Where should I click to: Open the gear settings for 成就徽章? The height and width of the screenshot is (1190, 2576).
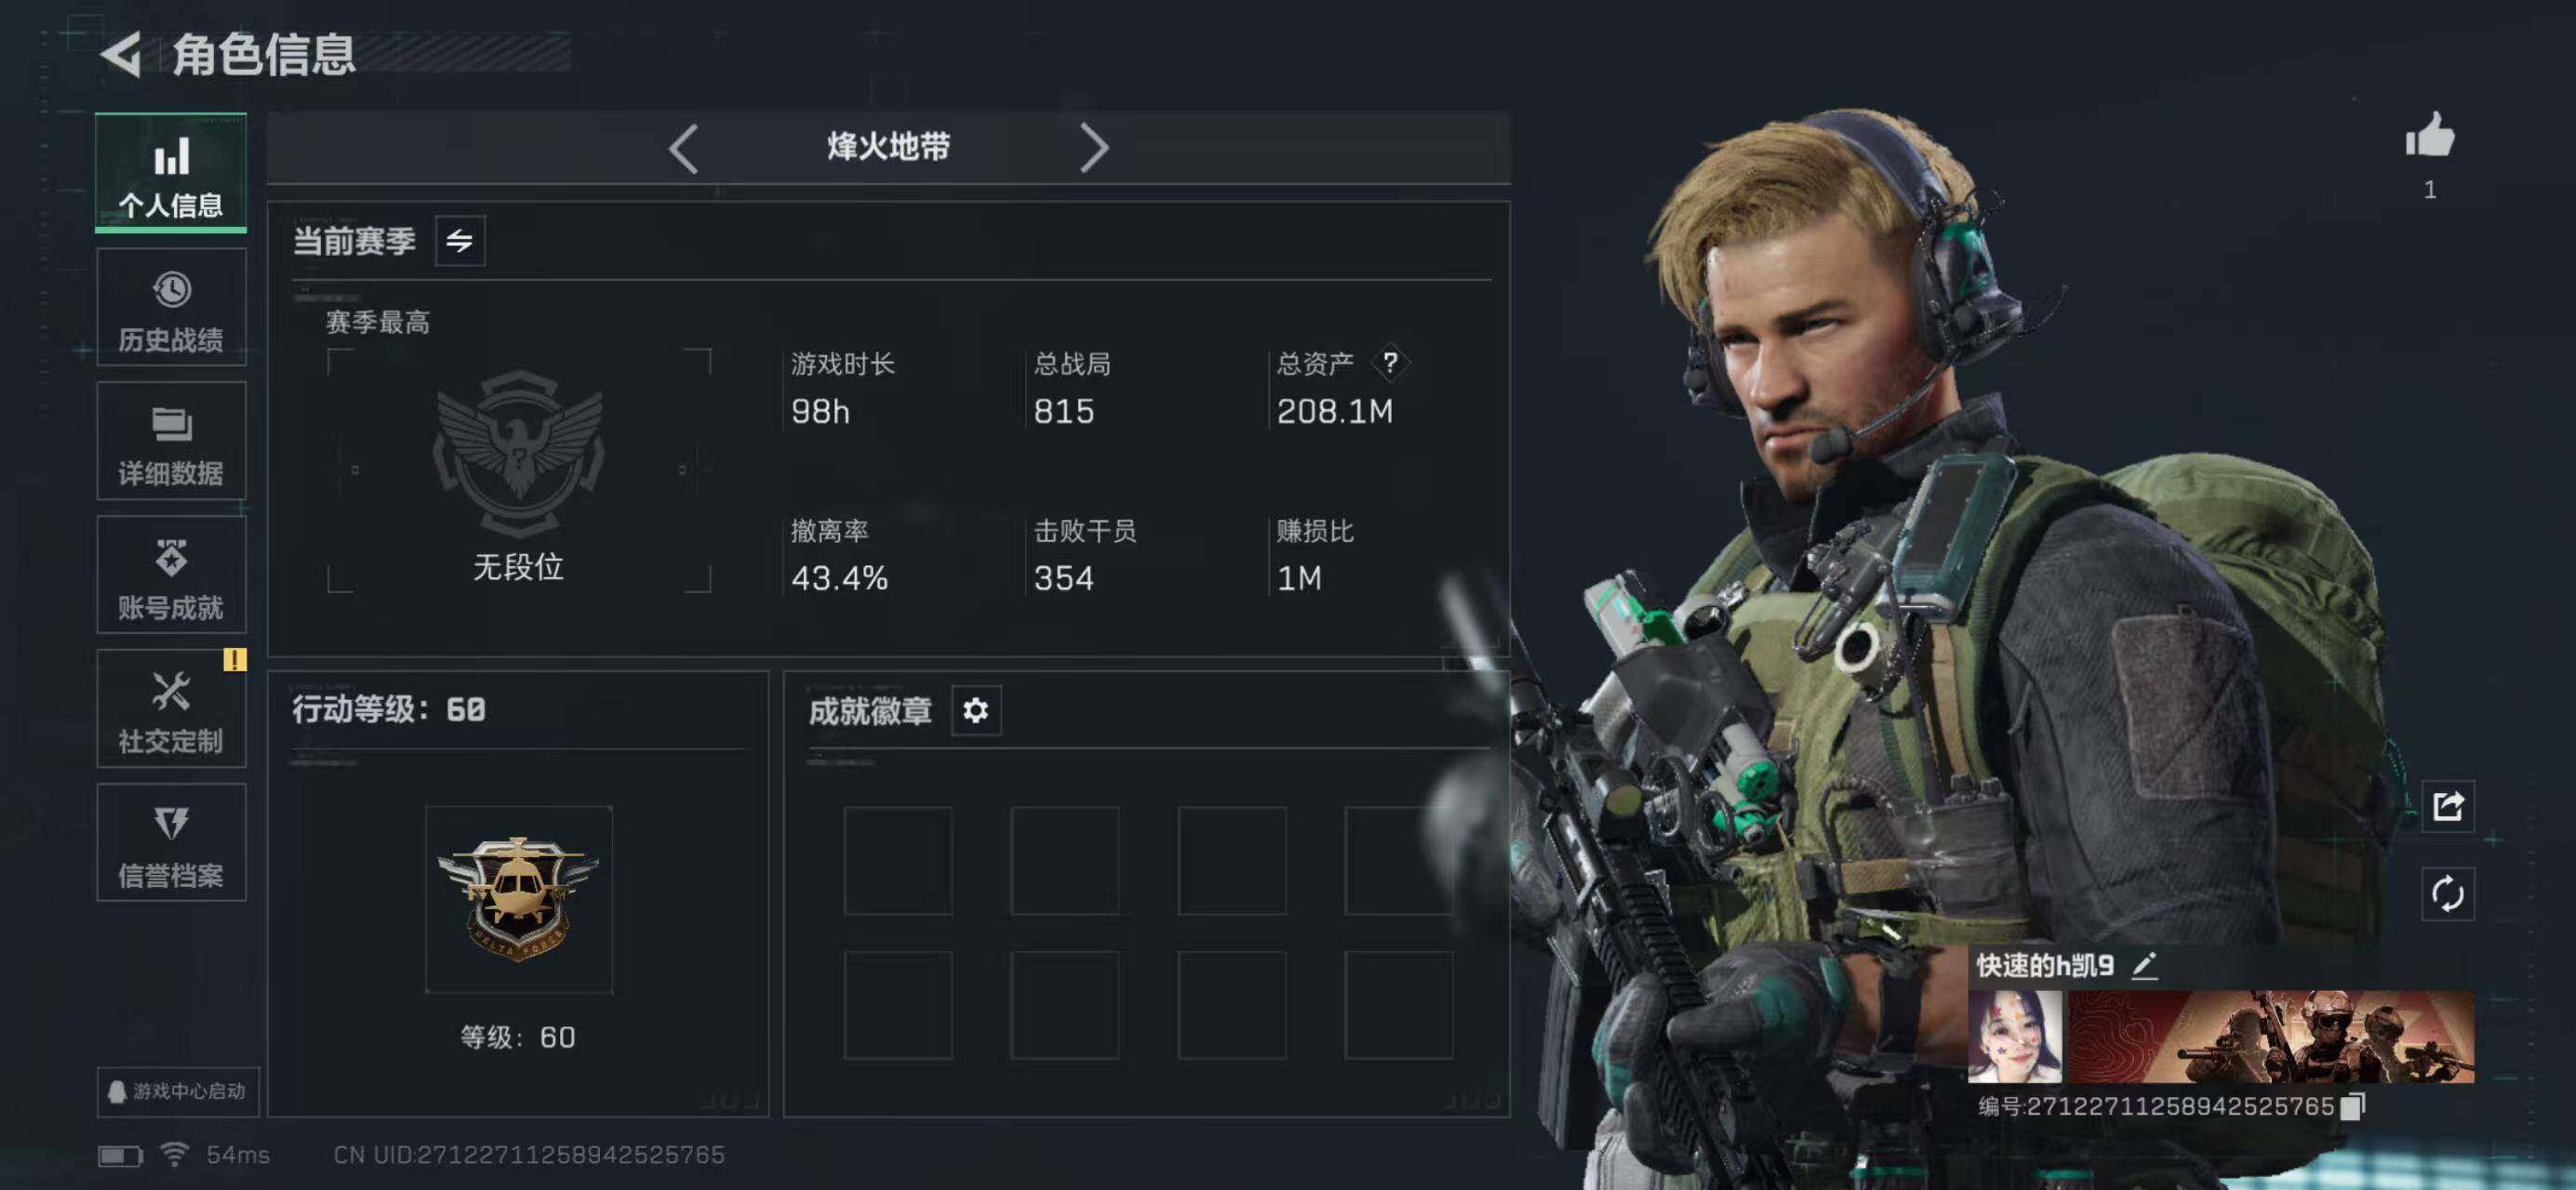[975, 710]
